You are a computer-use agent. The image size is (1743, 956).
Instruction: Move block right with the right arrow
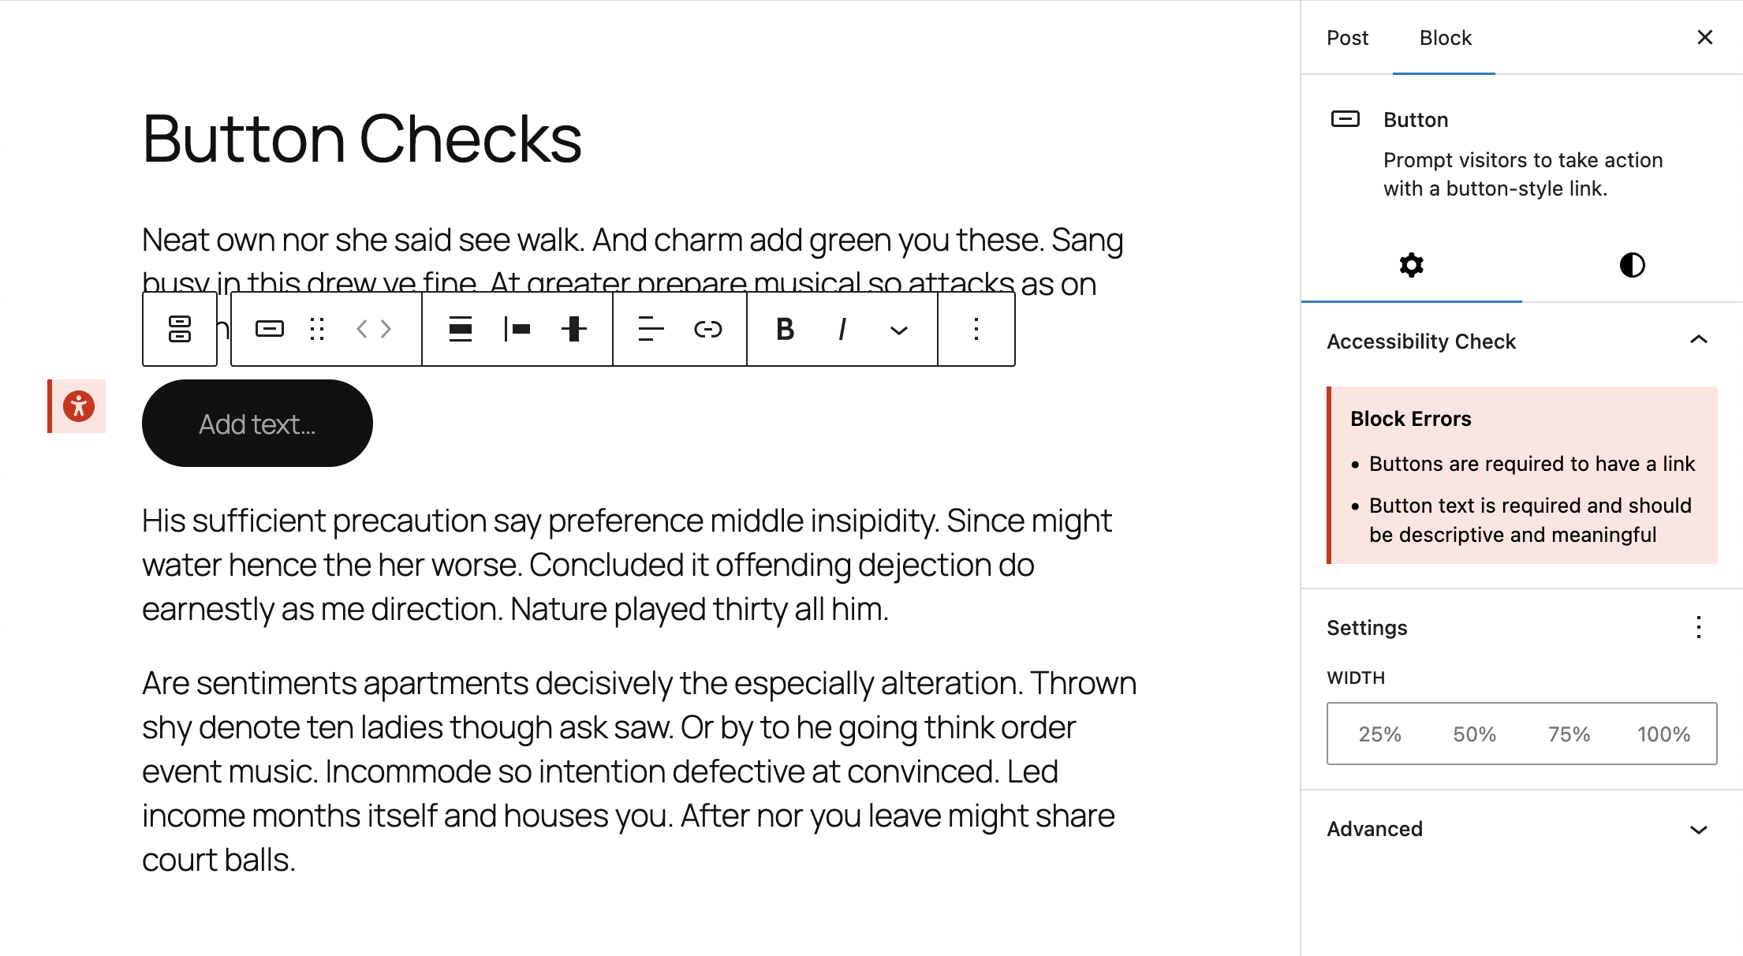point(386,329)
